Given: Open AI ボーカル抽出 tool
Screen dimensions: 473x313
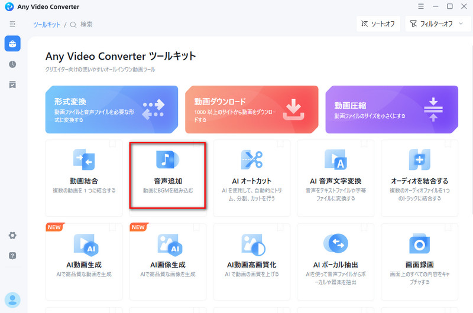Looking at the screenshot, I should point(335,262).
